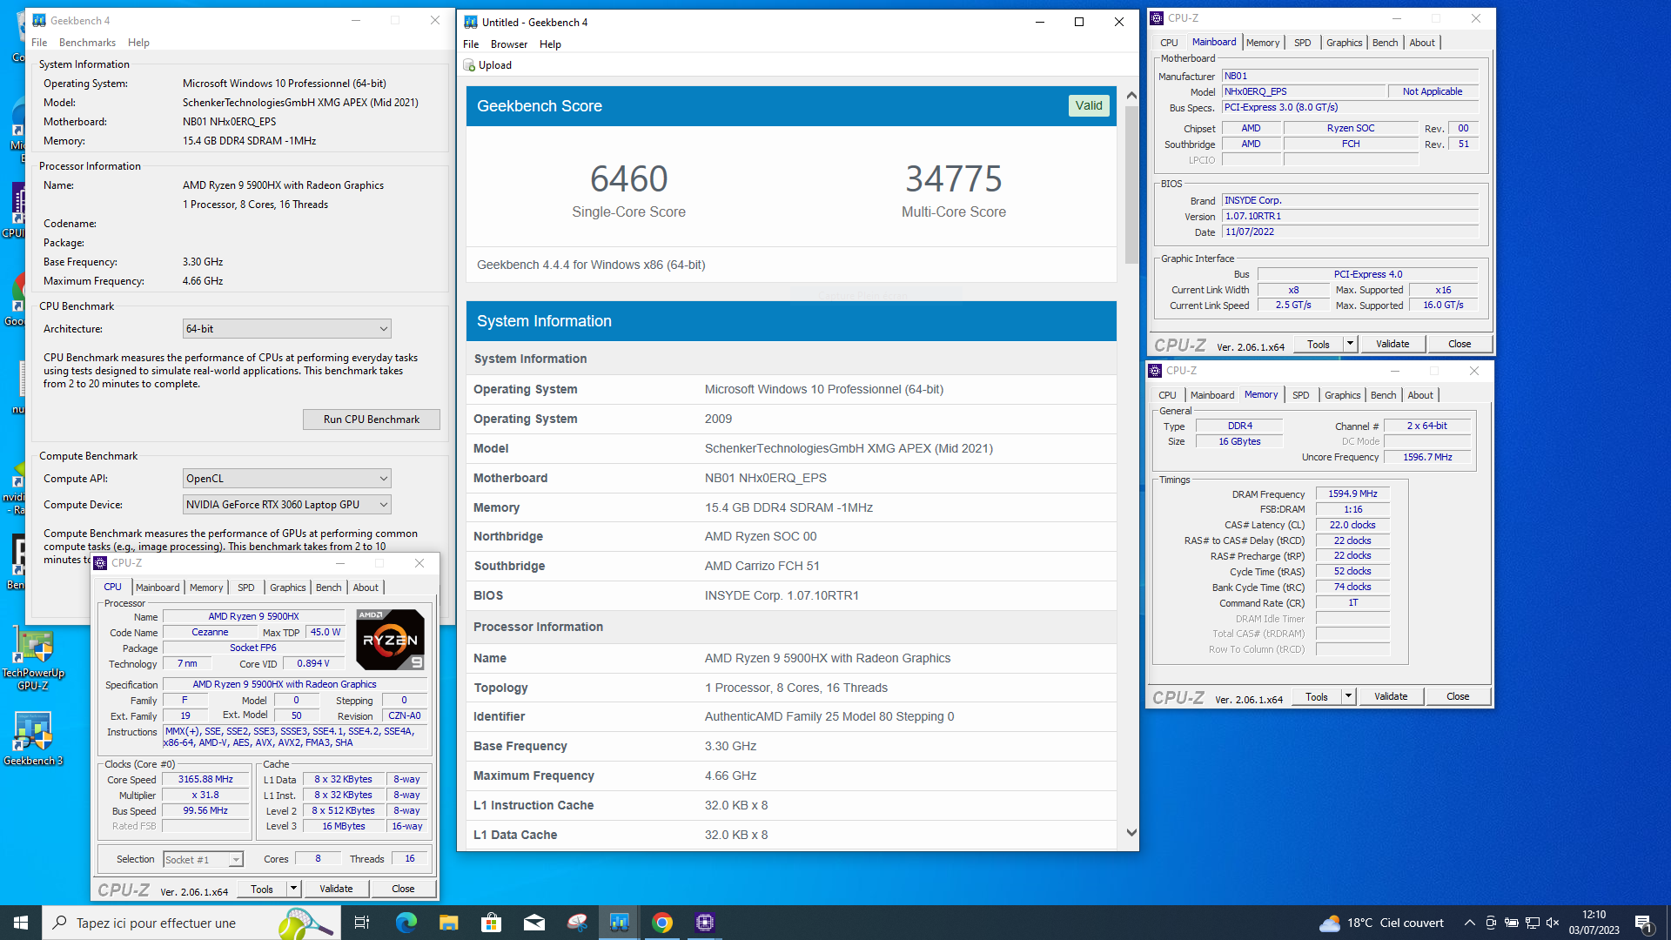Open the TechPowerUp GPU-Z desktop shortcut
The height and width of the screenshot is (940, 1671).
33,660
